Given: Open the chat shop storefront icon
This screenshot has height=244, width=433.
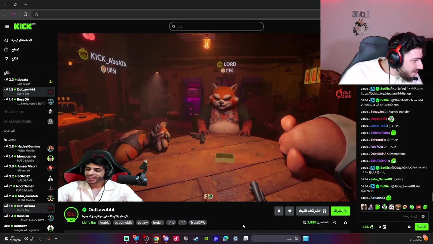Looking at the screenshot, I should point(384,227).
